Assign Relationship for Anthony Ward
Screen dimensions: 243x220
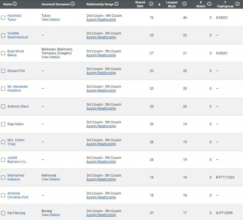click(x=101, y=108)
